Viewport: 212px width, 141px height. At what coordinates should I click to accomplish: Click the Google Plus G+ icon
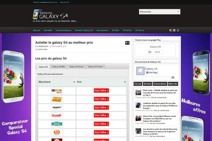pyautogui.click(x=150, y=52)
